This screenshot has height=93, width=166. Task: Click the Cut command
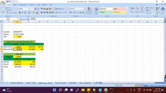(8, 8)
